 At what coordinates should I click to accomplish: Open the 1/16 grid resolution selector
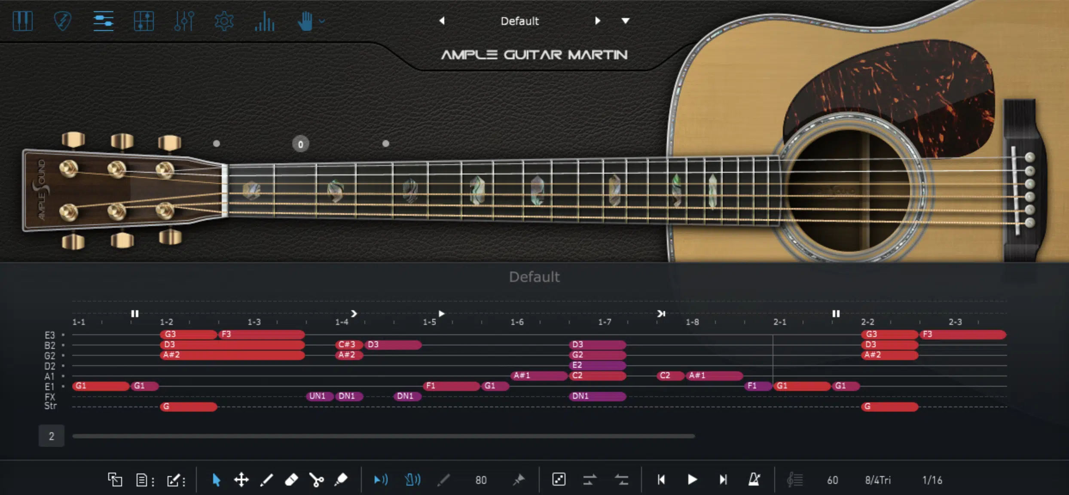pos(932,480)
